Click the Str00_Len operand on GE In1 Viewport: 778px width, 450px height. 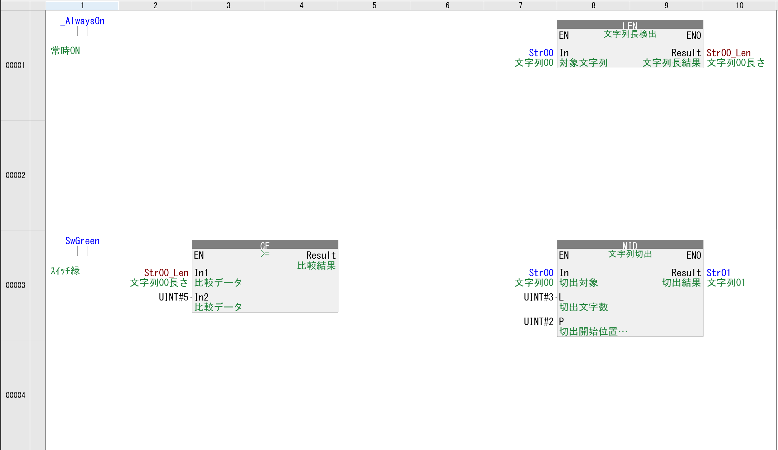[x=166, y=273]
